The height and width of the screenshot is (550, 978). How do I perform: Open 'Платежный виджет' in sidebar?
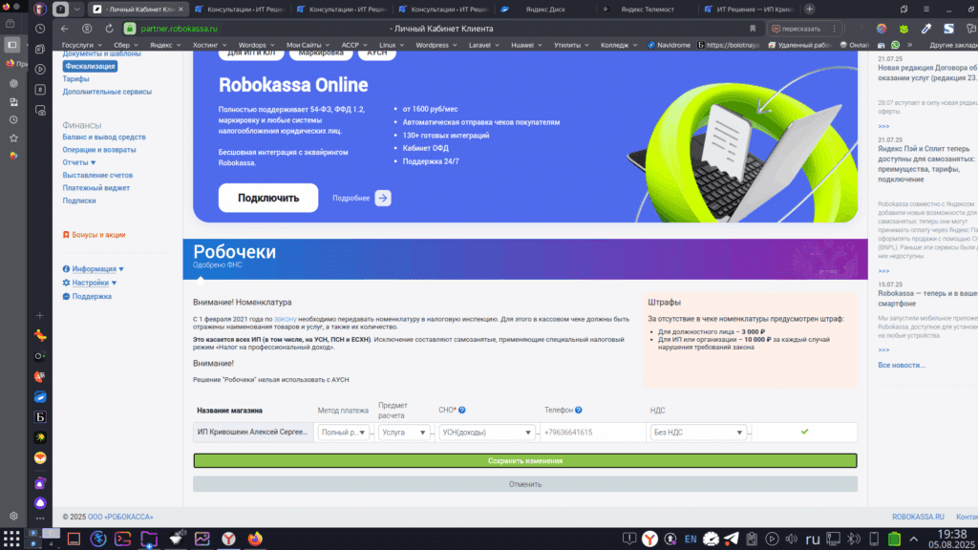click(96, 188)
